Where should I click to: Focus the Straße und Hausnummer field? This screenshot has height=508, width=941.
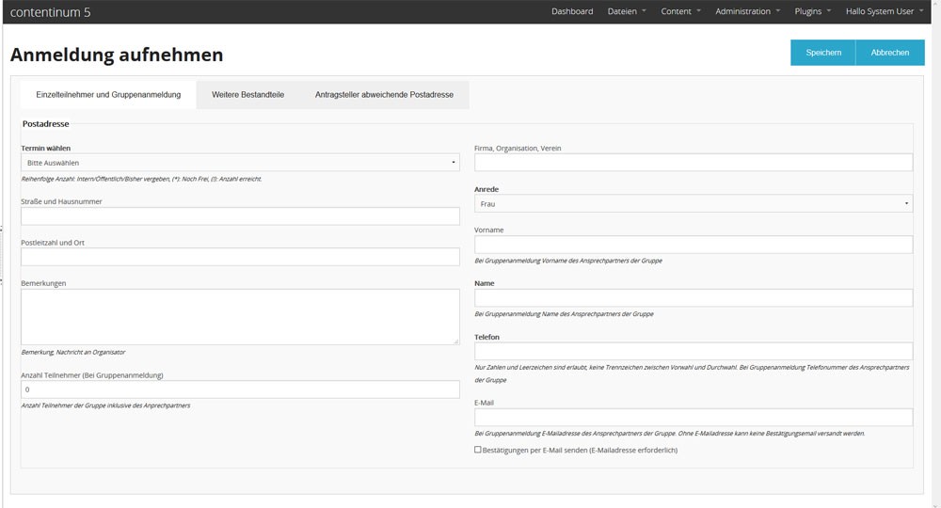click(240, 216)
